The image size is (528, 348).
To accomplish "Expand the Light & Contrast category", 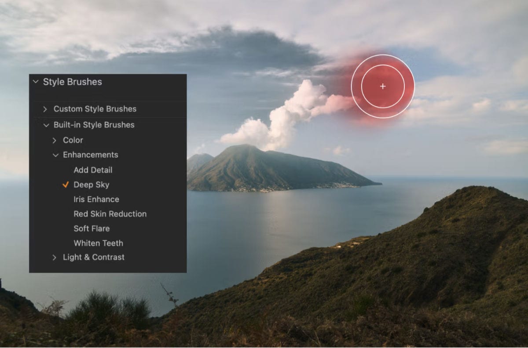I will point(55,257).
